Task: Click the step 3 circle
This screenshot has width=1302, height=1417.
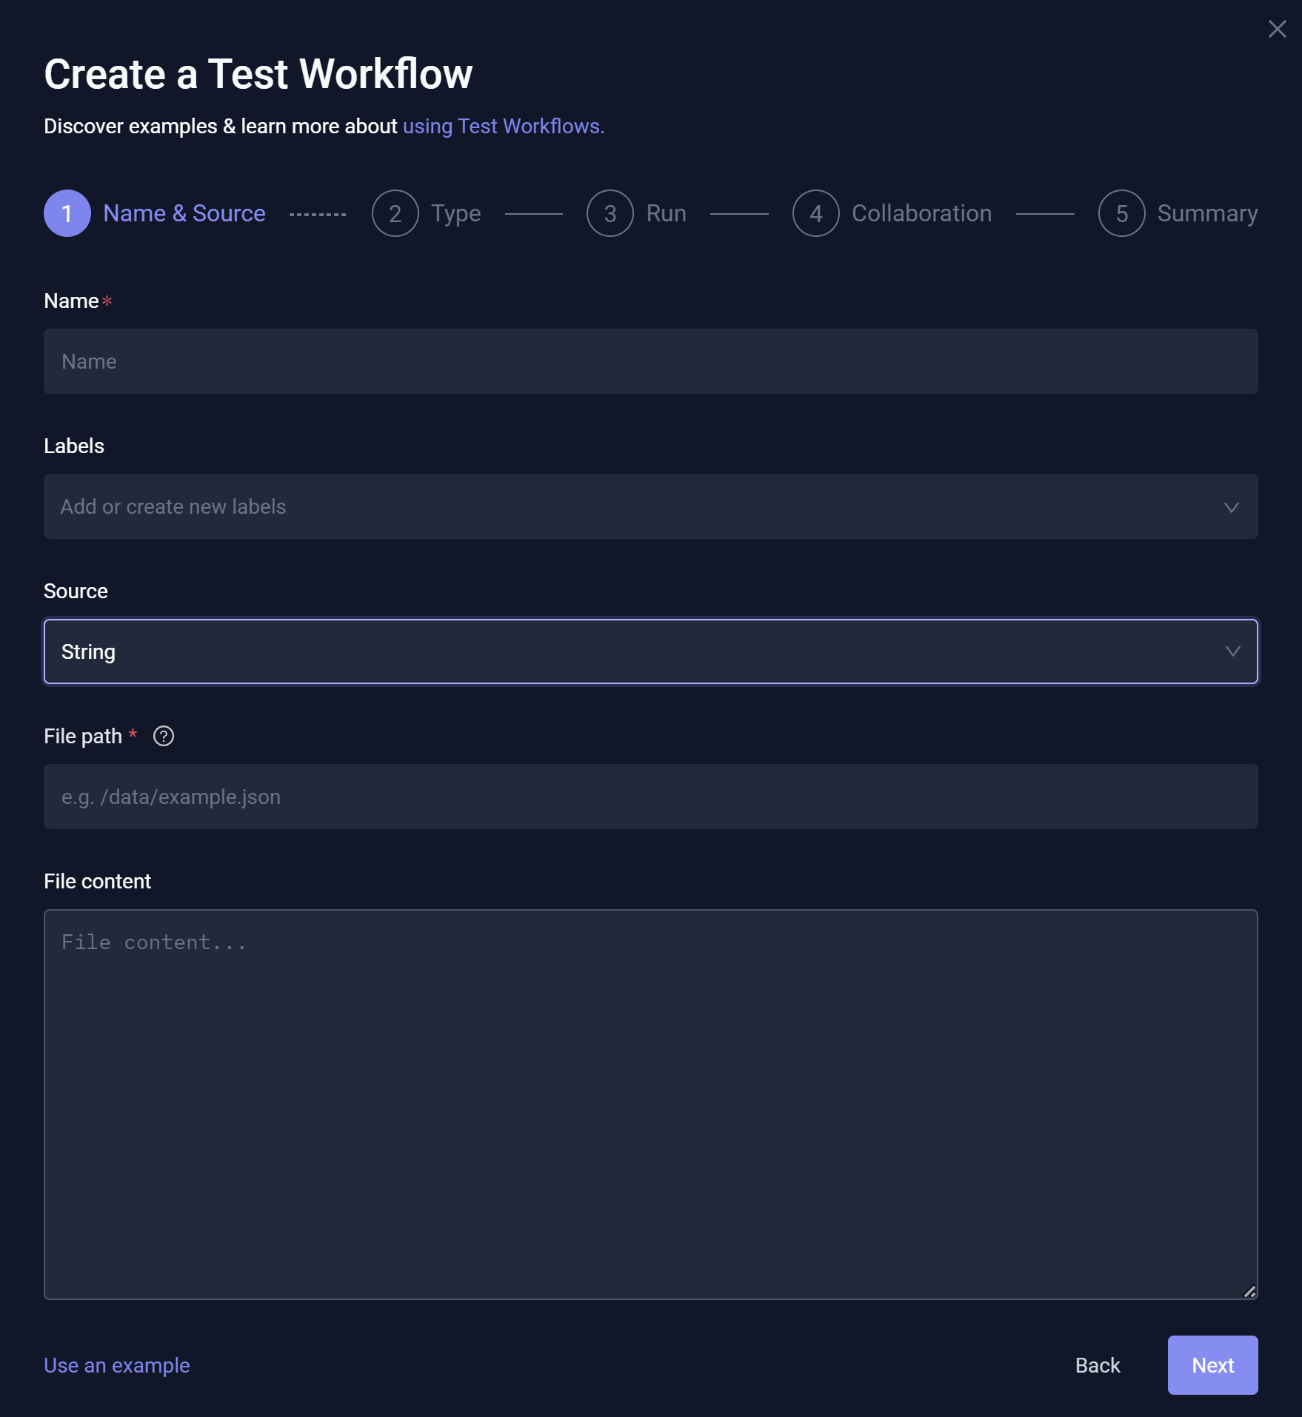Action: coord(610,213)
